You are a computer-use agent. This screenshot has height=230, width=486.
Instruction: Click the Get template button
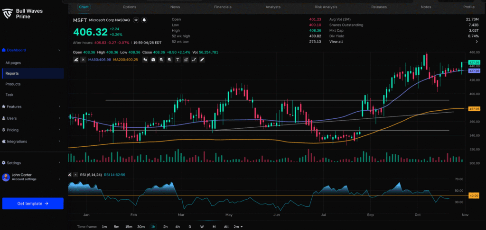(x=33, y=203)
